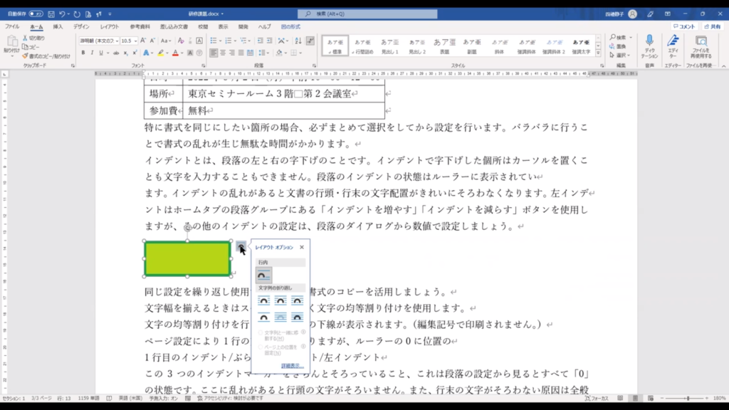729x410 pixels.
Task: Align text left in paragraph group
Action: [x=214, y=53]
